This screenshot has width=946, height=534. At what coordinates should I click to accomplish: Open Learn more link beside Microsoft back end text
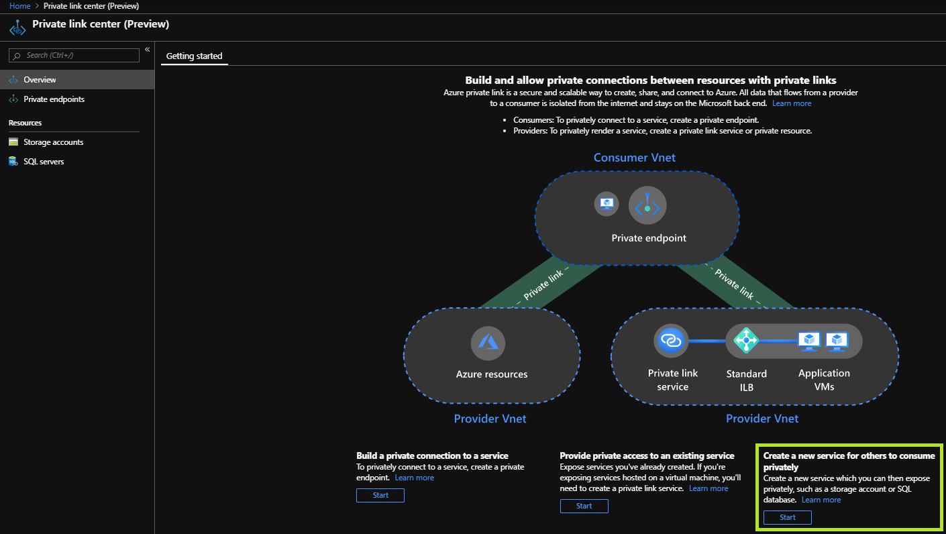point(792,103)
